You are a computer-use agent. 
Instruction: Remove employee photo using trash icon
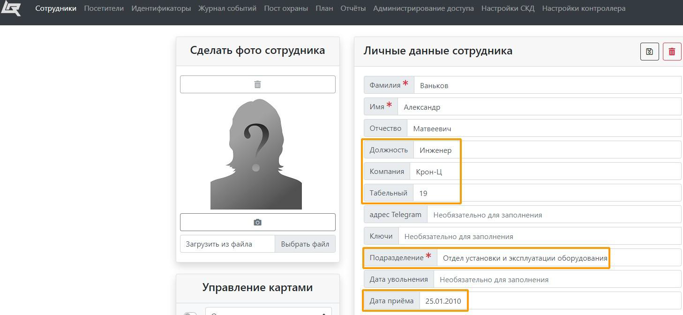tap(257, 84)
